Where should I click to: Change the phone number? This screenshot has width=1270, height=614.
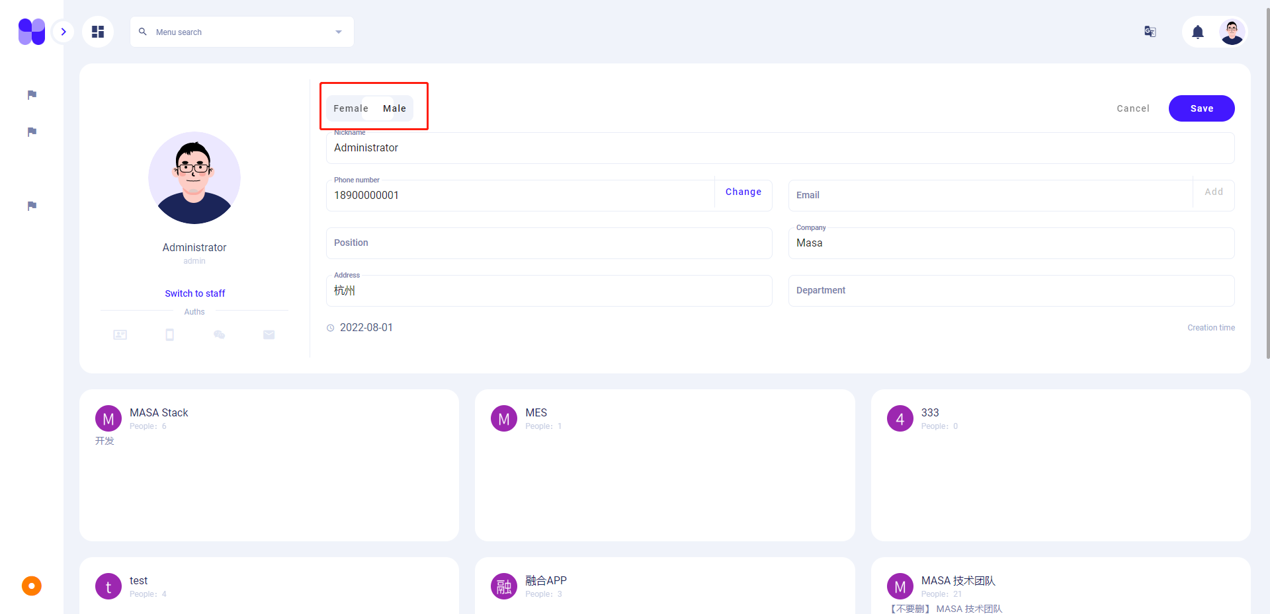point(743,192)
